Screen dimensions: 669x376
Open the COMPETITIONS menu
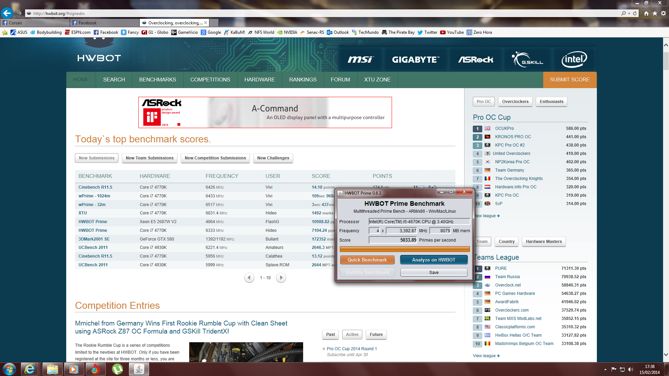(x=210, y=80)
